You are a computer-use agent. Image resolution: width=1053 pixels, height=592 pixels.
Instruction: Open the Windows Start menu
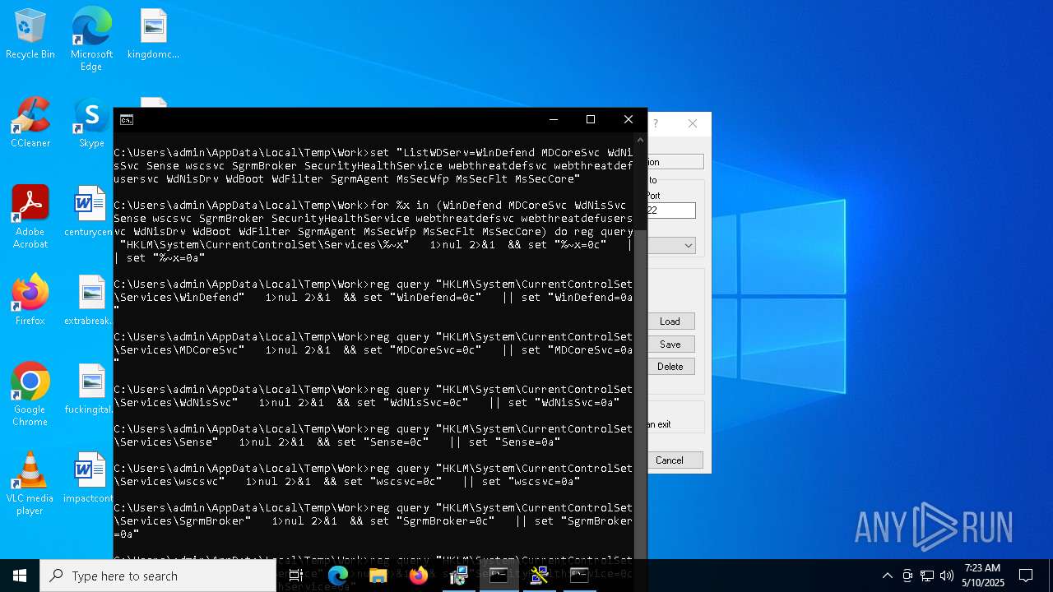[x=20, y=576]
